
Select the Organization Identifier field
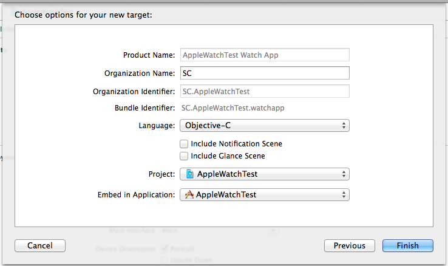(x=264, y=91)
